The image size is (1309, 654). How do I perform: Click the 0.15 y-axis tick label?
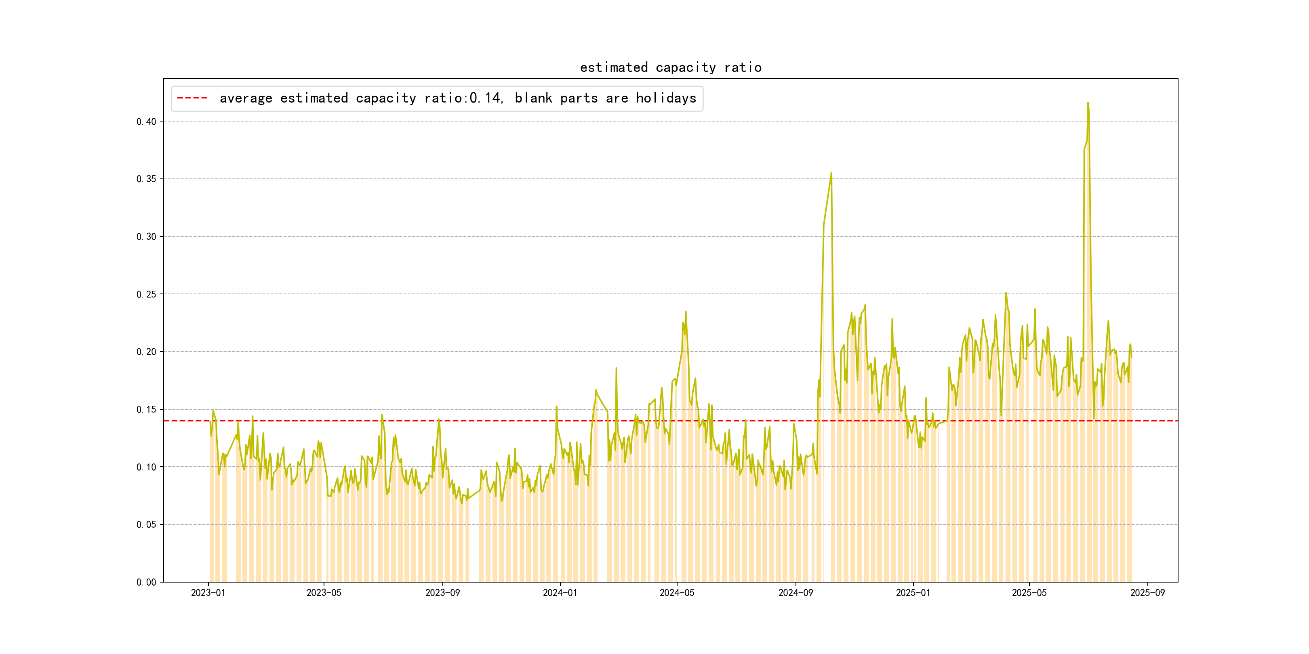pos(146,409)
